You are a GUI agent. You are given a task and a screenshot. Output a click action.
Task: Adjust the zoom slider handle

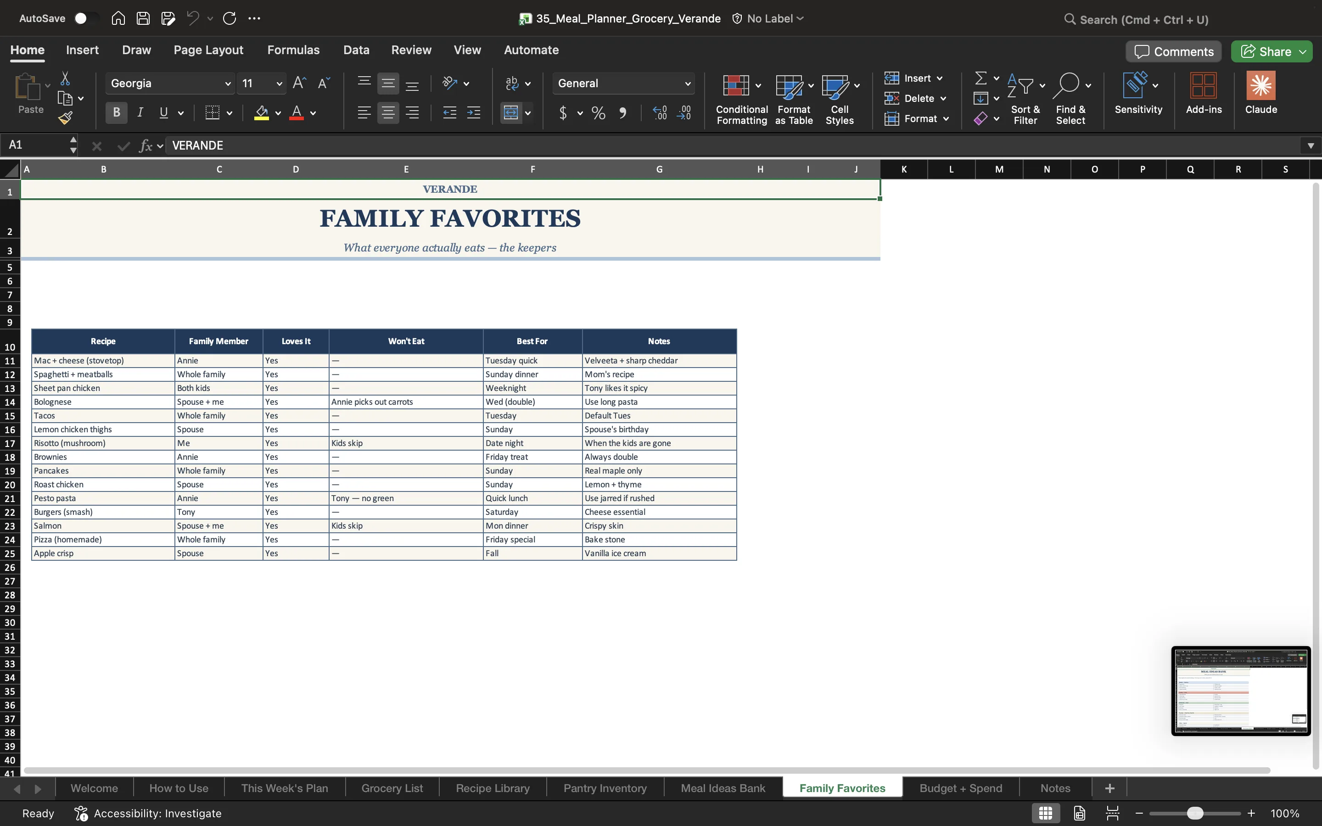[1195, 813]
